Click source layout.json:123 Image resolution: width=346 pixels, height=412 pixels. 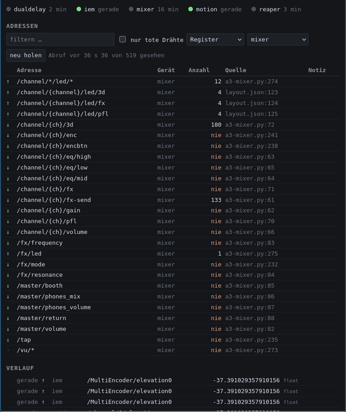[x=251, y=92]
